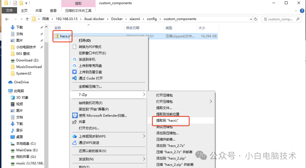Viewport: 306px width, 168px height.
Task: Go back using the navigation arrow
Action: [7, 19]
